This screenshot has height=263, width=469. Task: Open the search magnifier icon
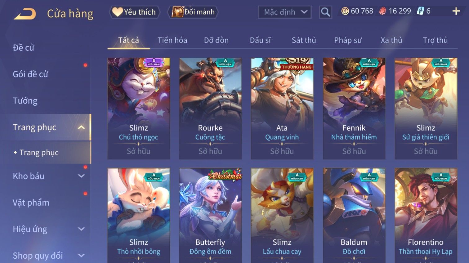coord(325,12)
